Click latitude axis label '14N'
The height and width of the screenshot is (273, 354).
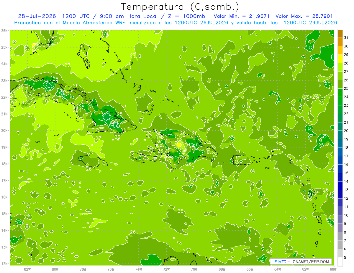[4, 230]
